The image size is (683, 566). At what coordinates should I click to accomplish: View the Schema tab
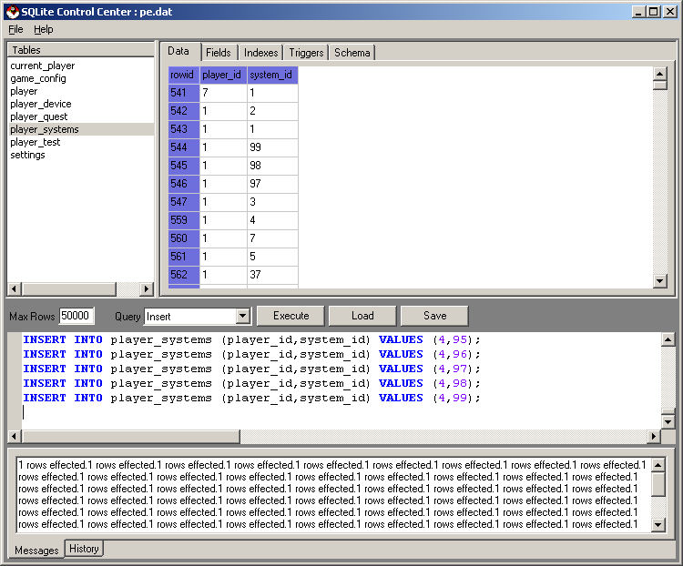pyautogui.click(x=352, y=53)
